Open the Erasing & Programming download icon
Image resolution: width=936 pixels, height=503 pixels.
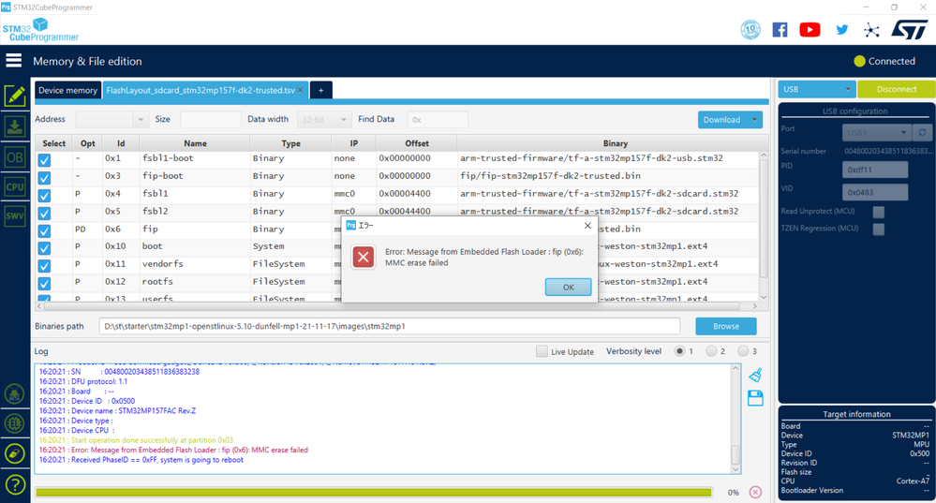pyautogui.click(x=15, y=127)
